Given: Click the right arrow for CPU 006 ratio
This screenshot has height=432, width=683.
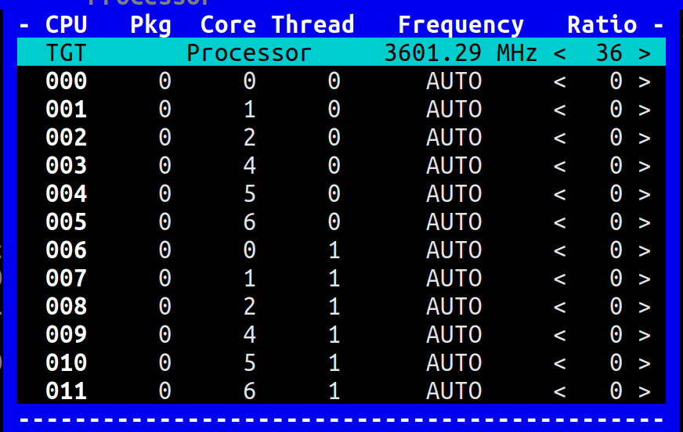Looking at the screenshot, I should tap(645, 251).
